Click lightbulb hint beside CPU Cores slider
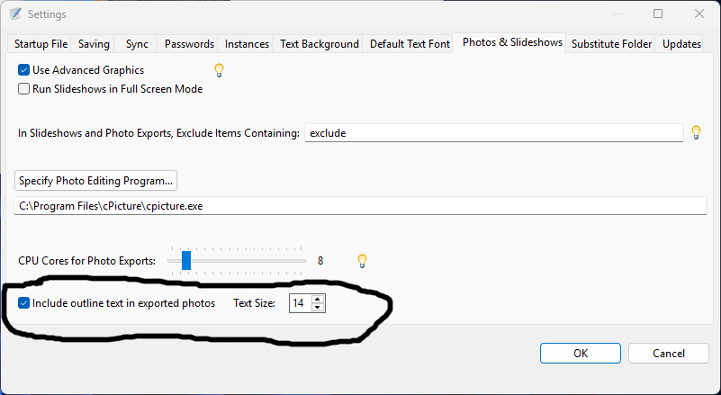 [x=362, y=261]
